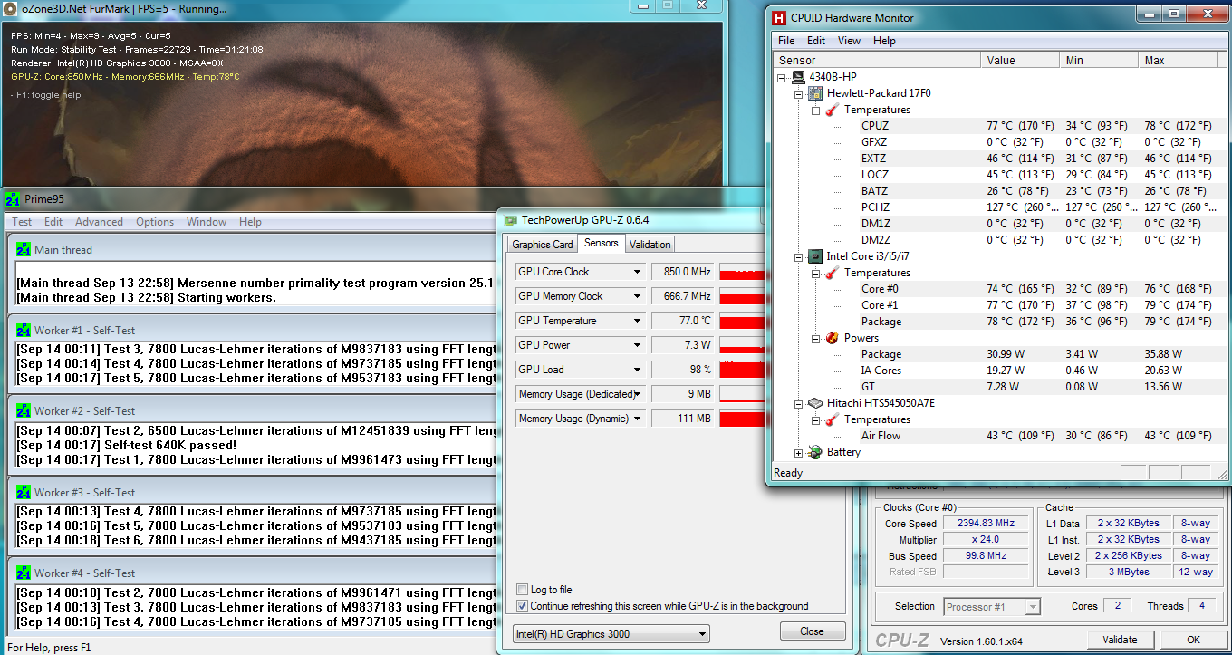Click the Close button in GPU-Z
The width and height of the screenshot is (1232, 655).
pyautogui.click(x=812, y=631)
